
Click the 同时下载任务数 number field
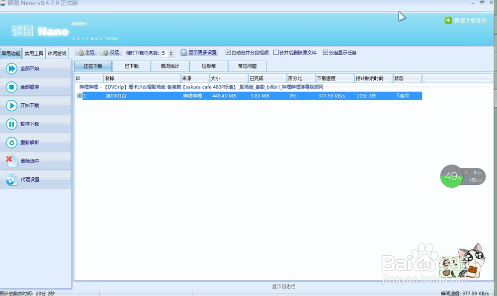coord(165,53)
